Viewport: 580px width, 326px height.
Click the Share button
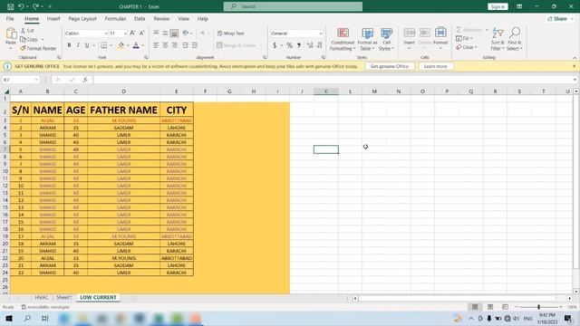click(559, 18)
